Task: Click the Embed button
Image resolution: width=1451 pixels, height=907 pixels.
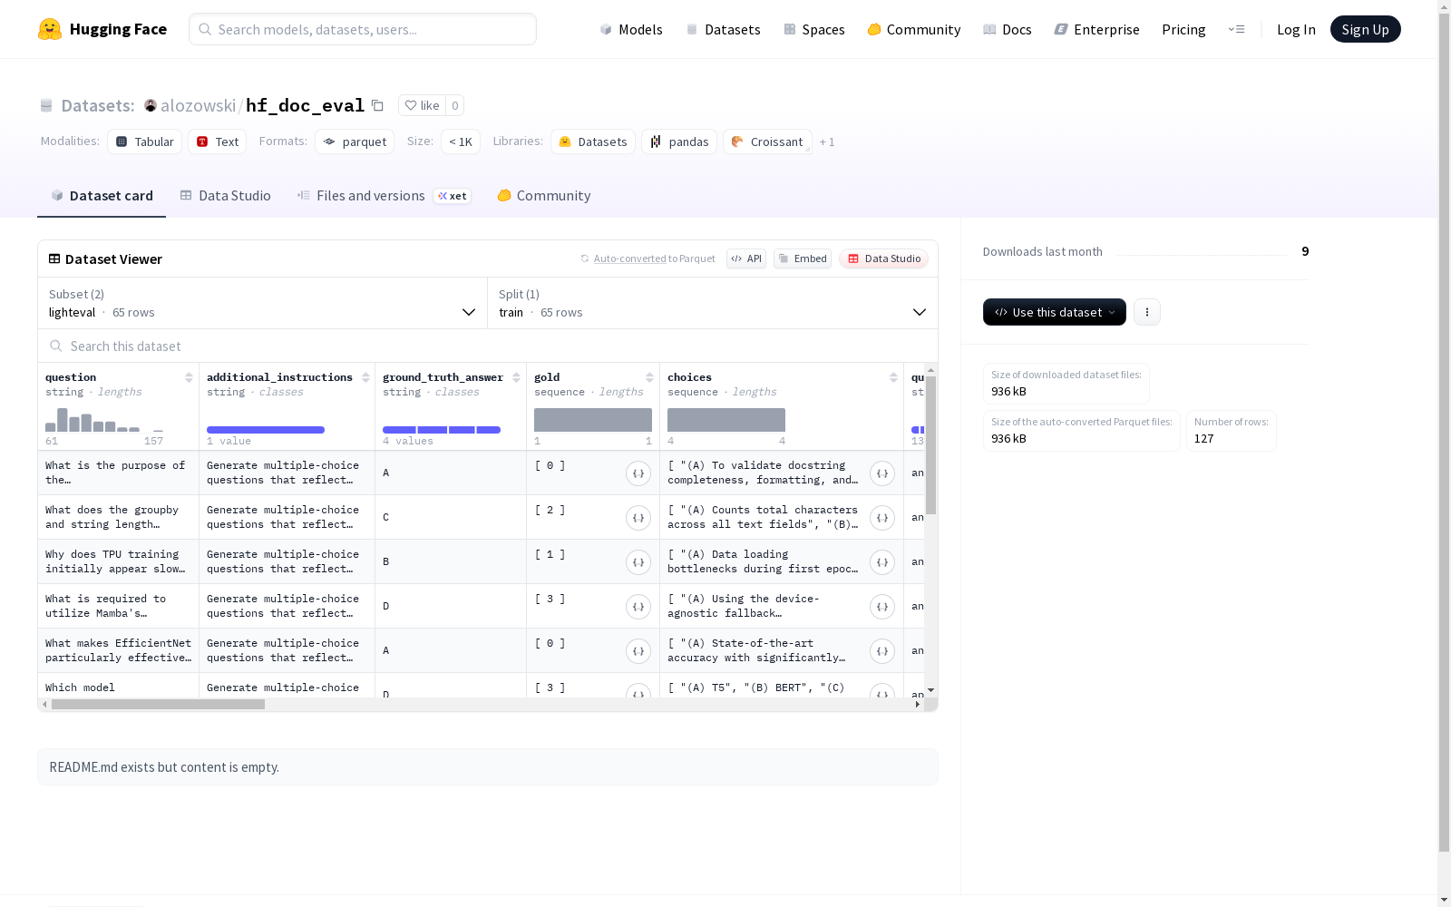Action: (x=803, y=258)
